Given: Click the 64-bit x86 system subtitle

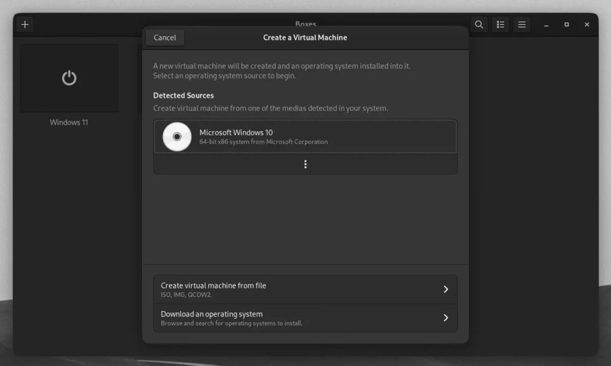Looking at the screenshot, I should coord(263,142).
